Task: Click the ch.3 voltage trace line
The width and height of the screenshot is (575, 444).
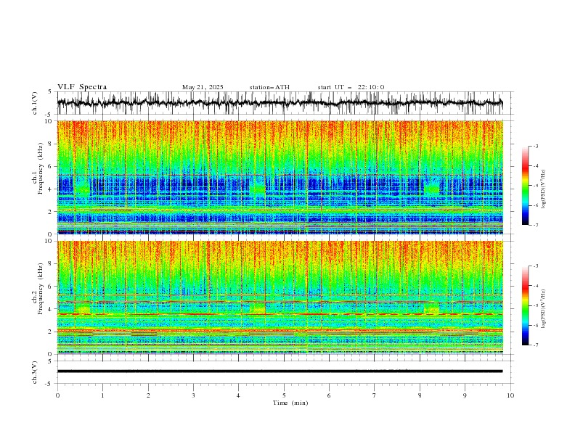Action: 280,371
